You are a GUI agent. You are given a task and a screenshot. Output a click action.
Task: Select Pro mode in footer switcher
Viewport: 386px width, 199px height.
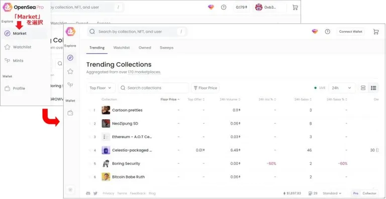pos(356,193)
